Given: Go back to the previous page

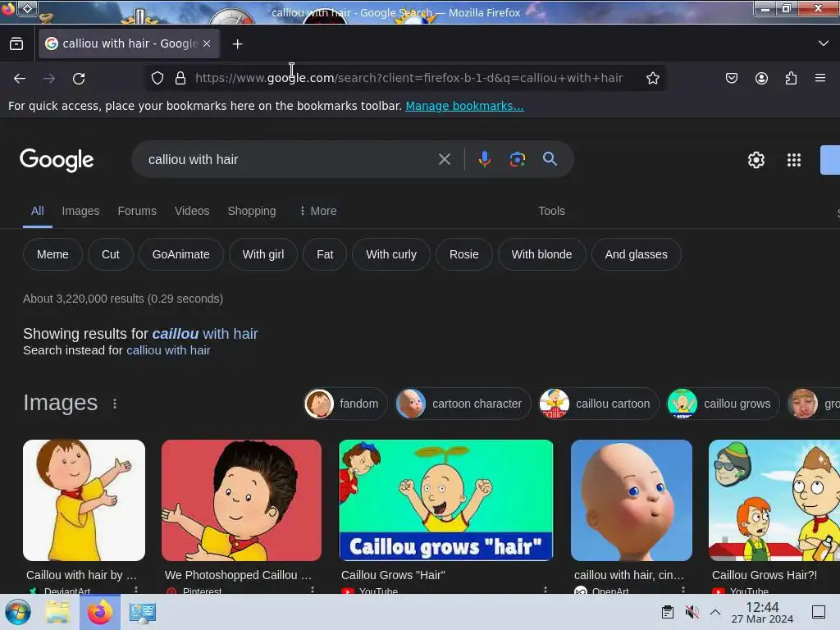Looking at the screenshot, I should pyautogui.click(x=20, y=79).
